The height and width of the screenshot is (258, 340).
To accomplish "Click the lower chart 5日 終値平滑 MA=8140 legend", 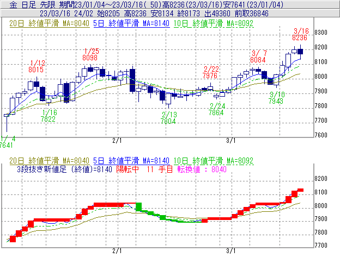I will coord(131,161).
